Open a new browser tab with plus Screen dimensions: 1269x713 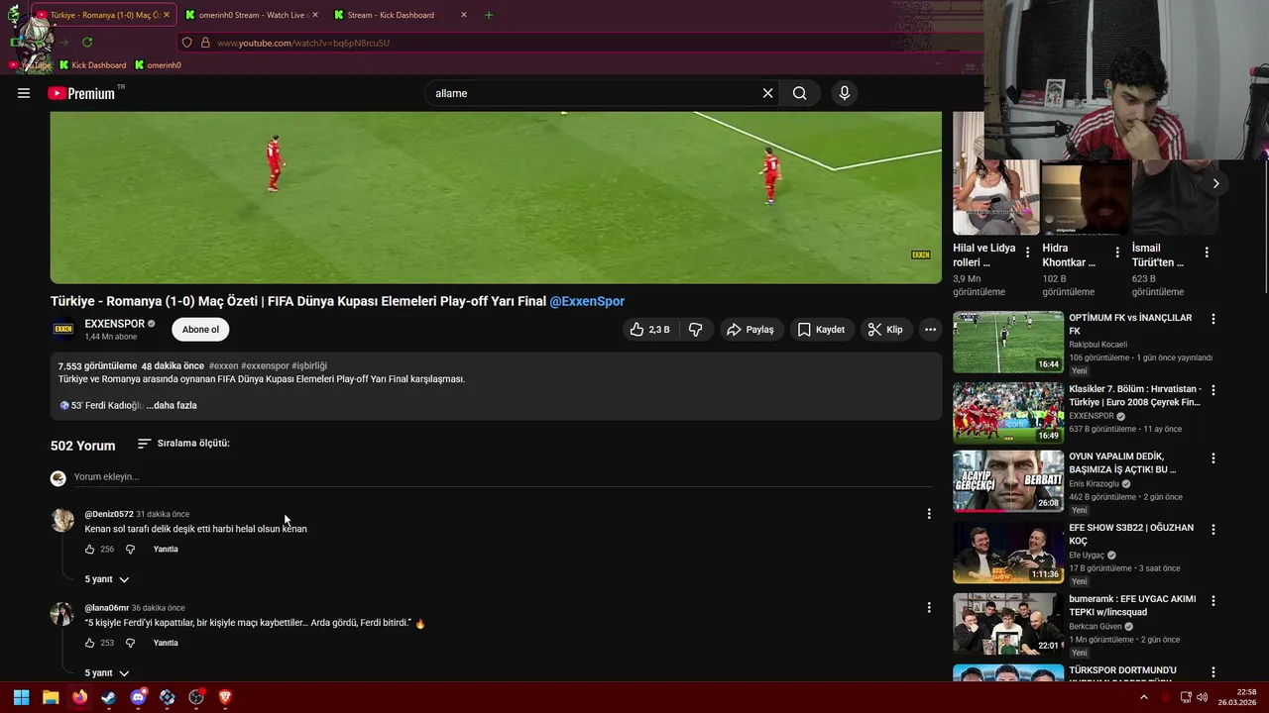pyautogui.click(x=488, y=15)
